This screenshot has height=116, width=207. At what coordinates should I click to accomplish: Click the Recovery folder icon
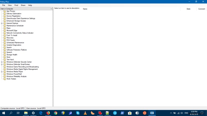4,38
